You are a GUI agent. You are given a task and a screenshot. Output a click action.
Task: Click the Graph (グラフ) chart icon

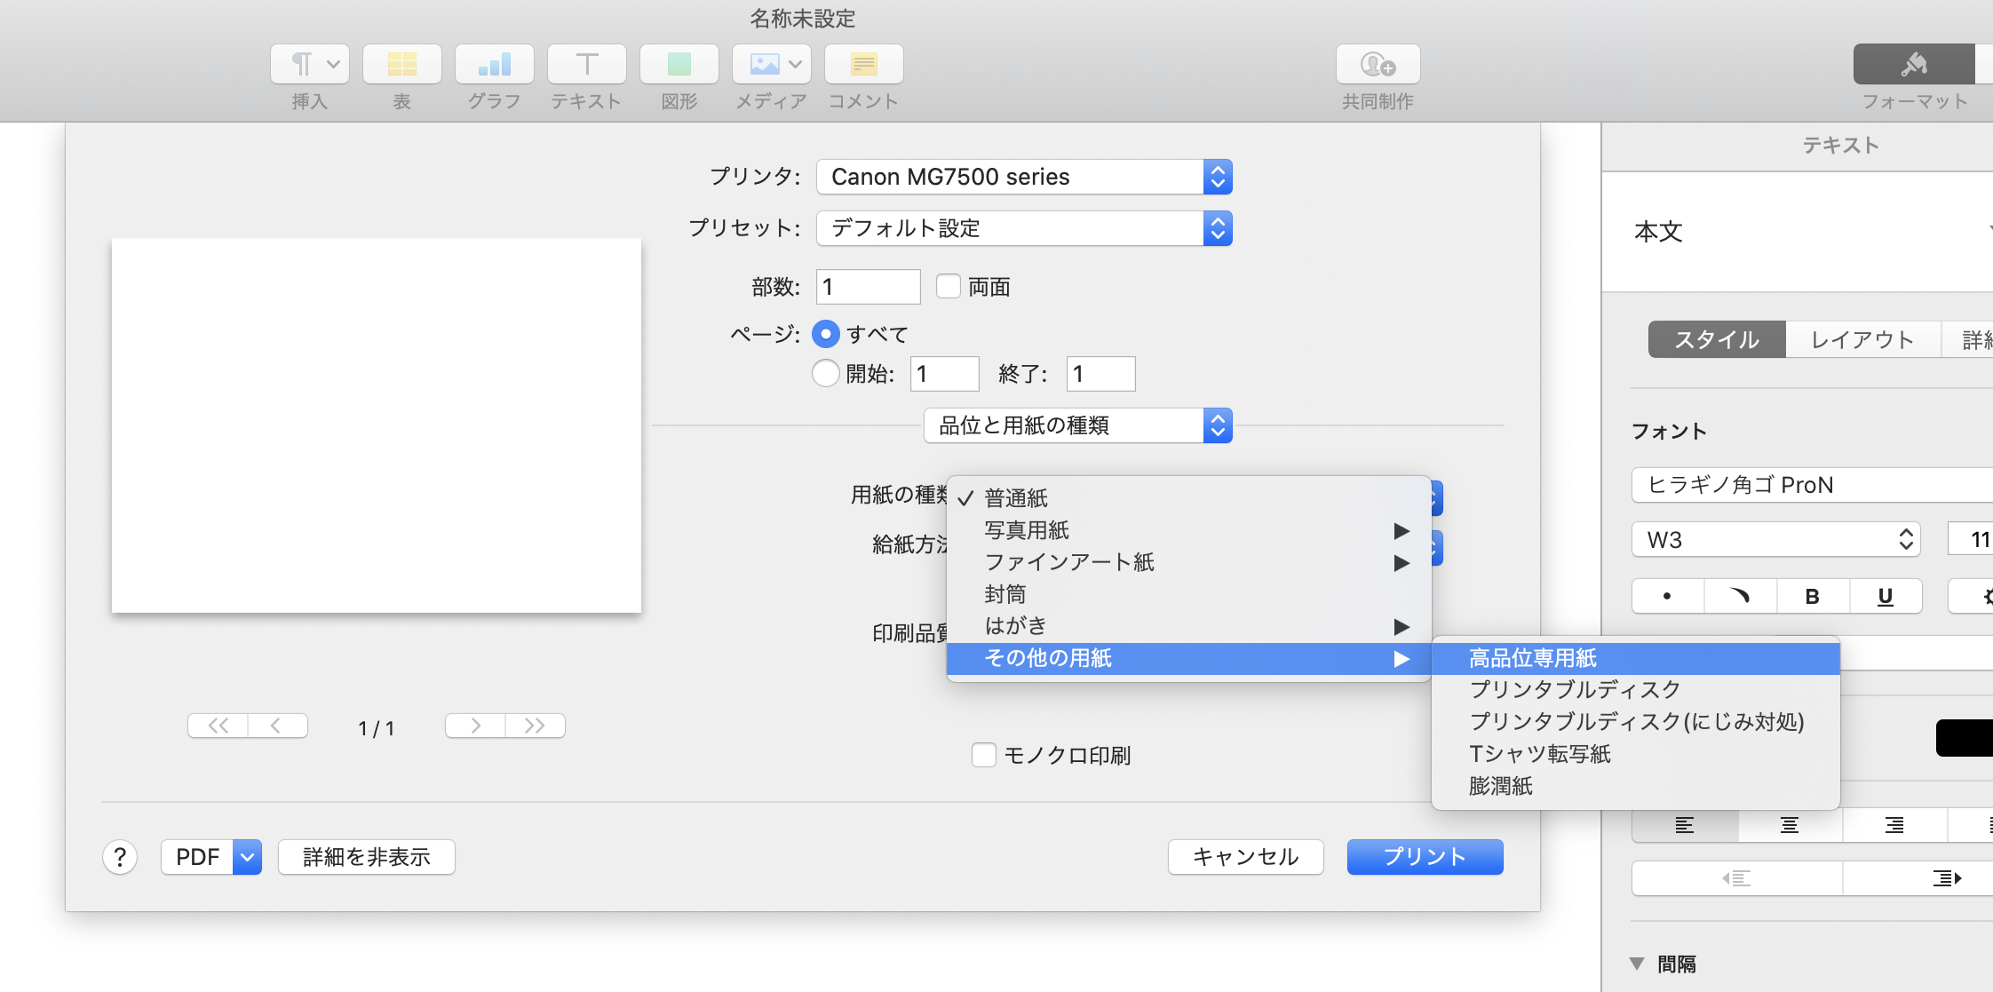click(494, 65)
